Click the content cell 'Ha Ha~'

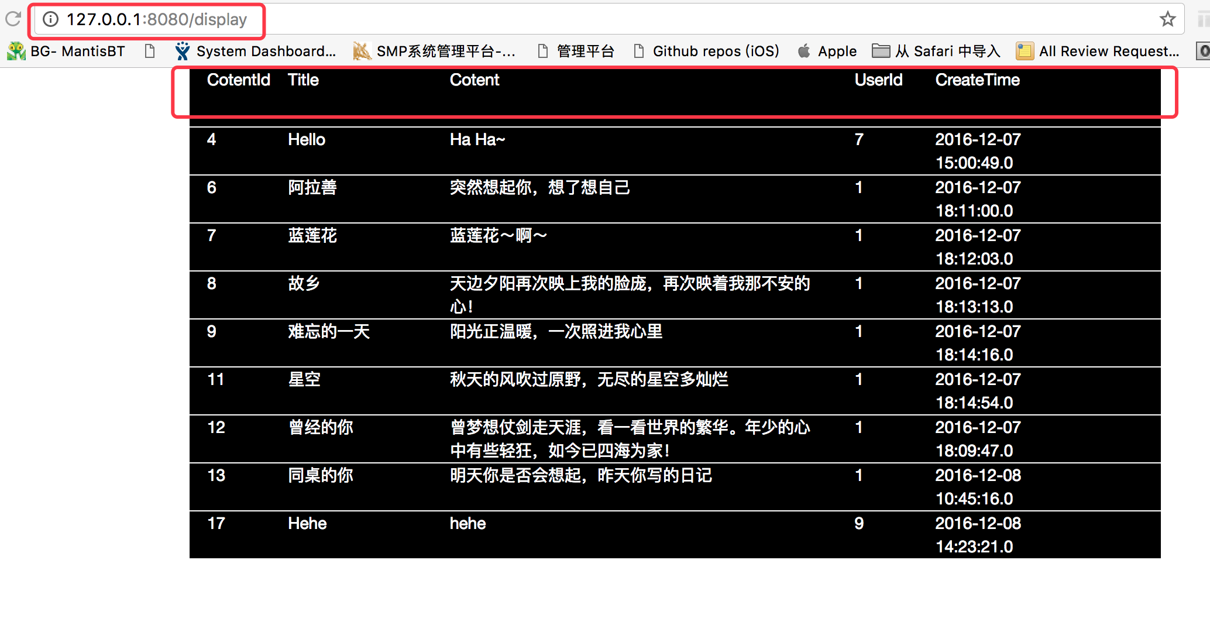477,139
